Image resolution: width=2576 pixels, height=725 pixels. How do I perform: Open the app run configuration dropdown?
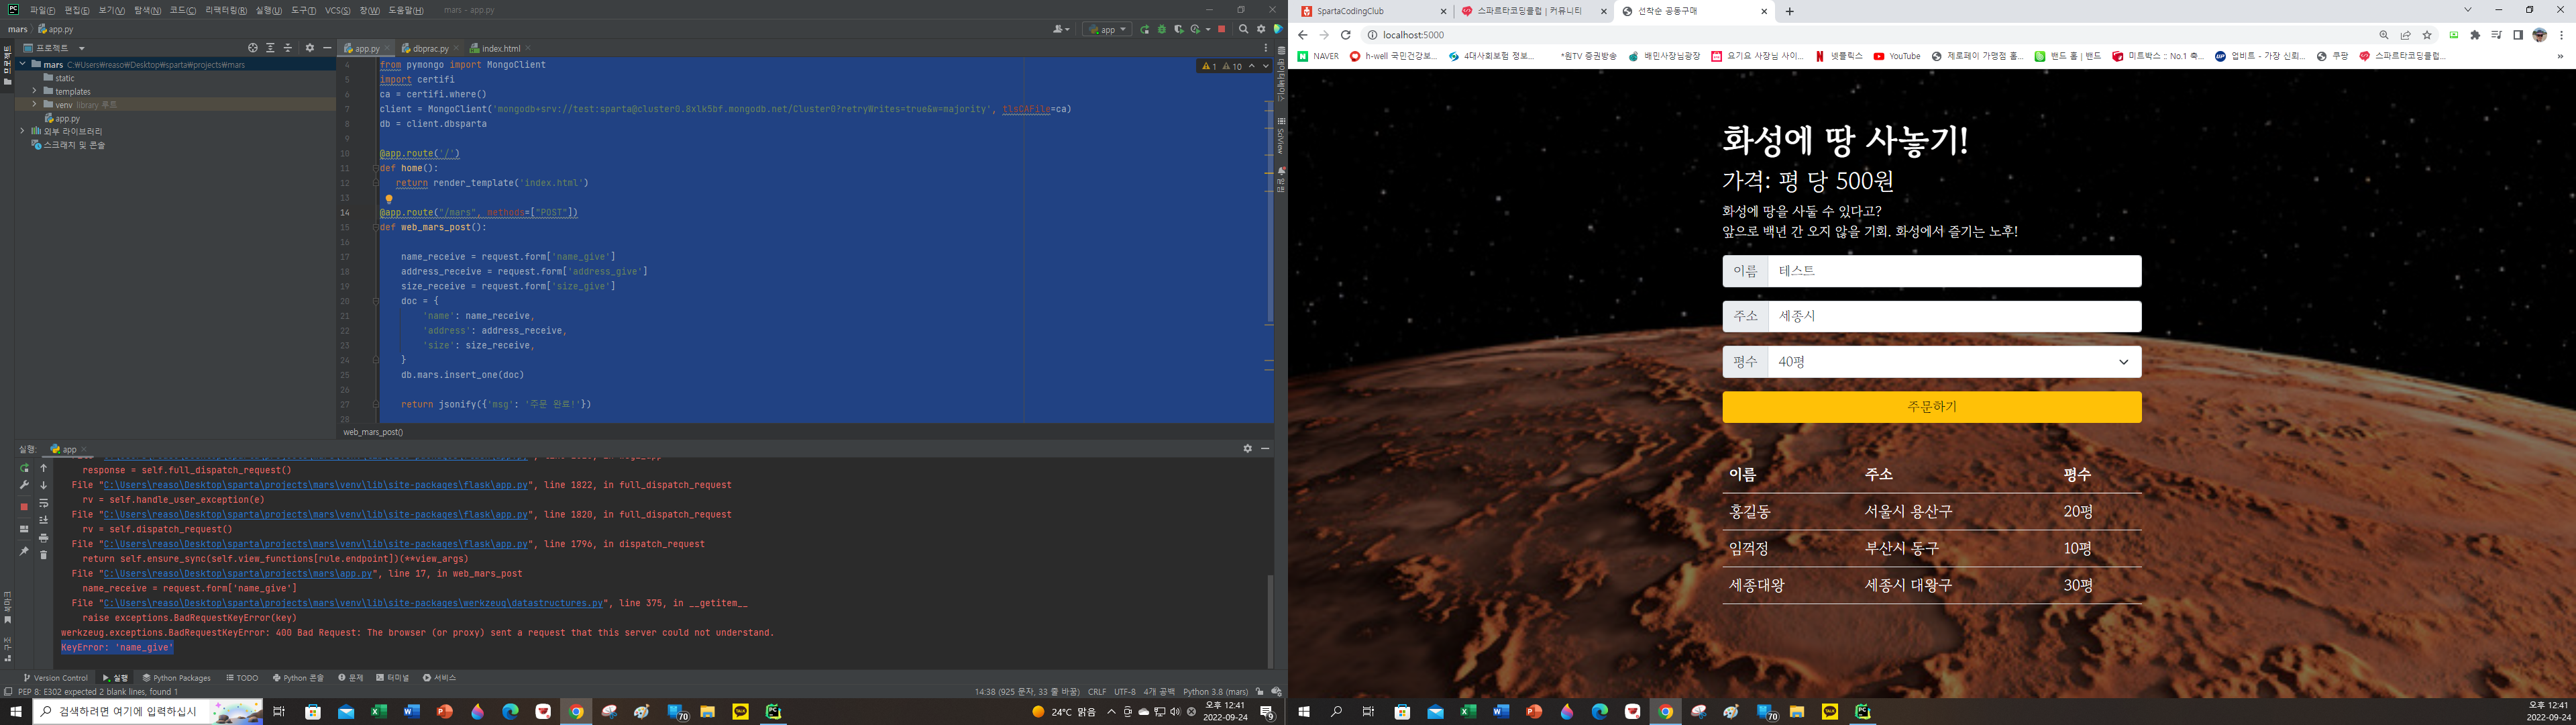coord(1107,30)
